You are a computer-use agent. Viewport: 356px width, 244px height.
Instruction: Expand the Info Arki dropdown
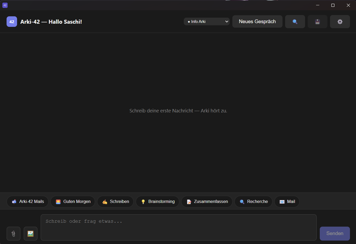click(x=207, y=22)
